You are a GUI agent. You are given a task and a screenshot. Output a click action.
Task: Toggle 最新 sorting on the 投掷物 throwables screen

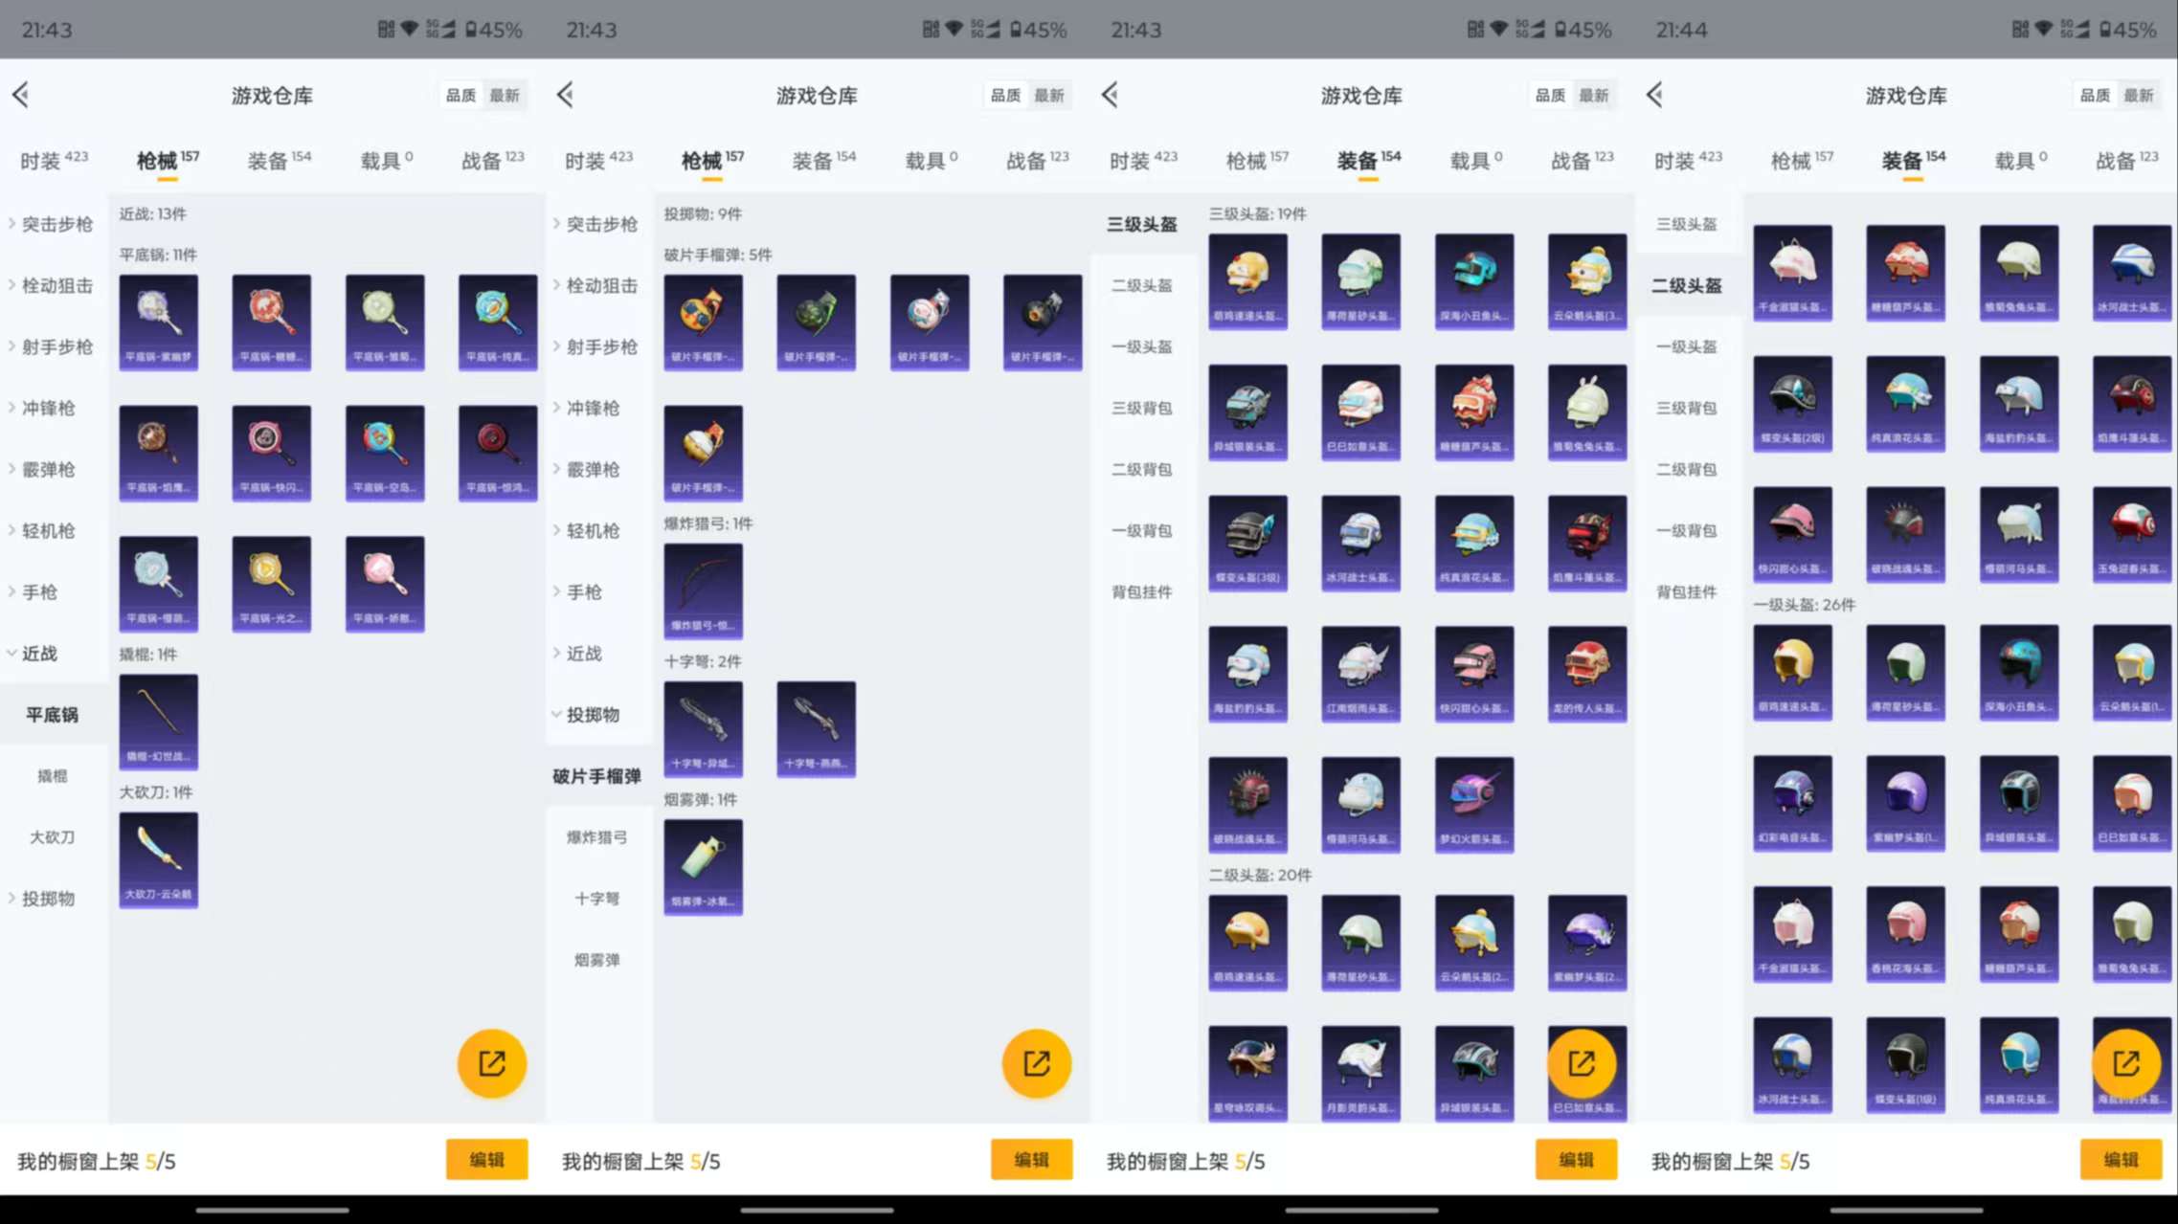pyautogui.click(x=1049, y=95)
